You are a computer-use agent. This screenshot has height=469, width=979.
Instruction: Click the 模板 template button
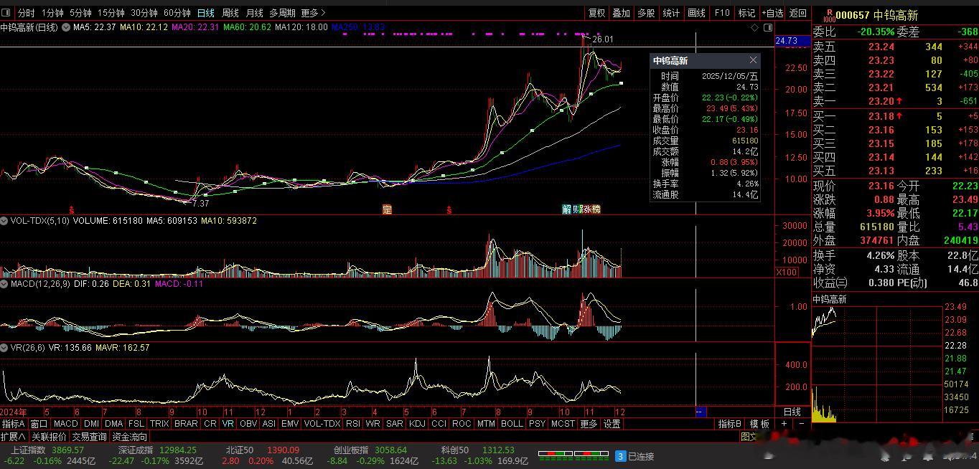coord(759,424)
